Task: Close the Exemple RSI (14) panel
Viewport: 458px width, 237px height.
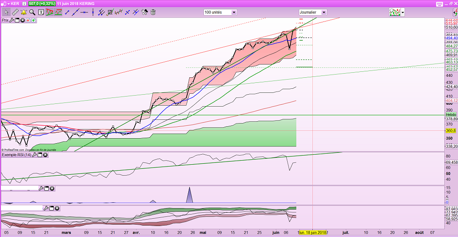Action: 45,155
